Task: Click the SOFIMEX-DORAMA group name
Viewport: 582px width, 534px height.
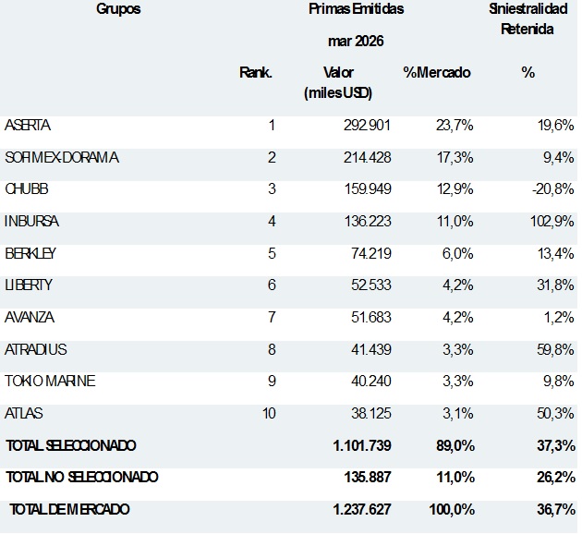Action: pos(62,158)
